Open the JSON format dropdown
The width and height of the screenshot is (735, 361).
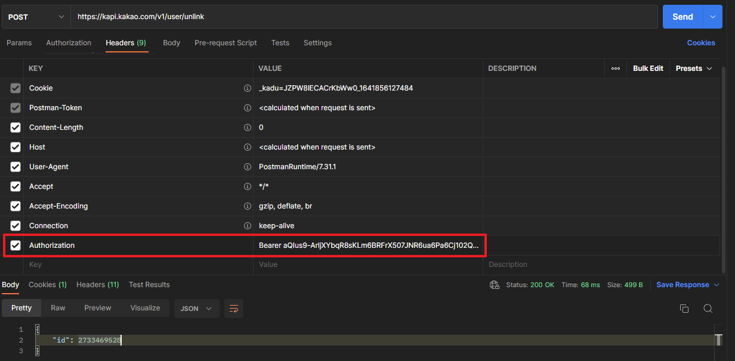196,309
